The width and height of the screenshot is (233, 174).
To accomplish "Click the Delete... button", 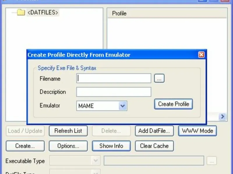I will click(x=111, y=131).
